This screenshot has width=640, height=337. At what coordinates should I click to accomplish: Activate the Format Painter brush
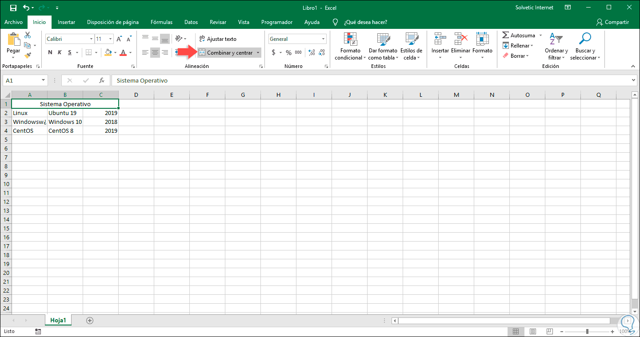[28, 56]
